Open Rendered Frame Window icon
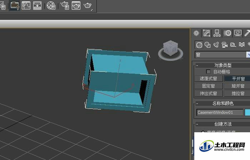The width and height of the screenshot is (250, 160). click(x=76, y=6)
